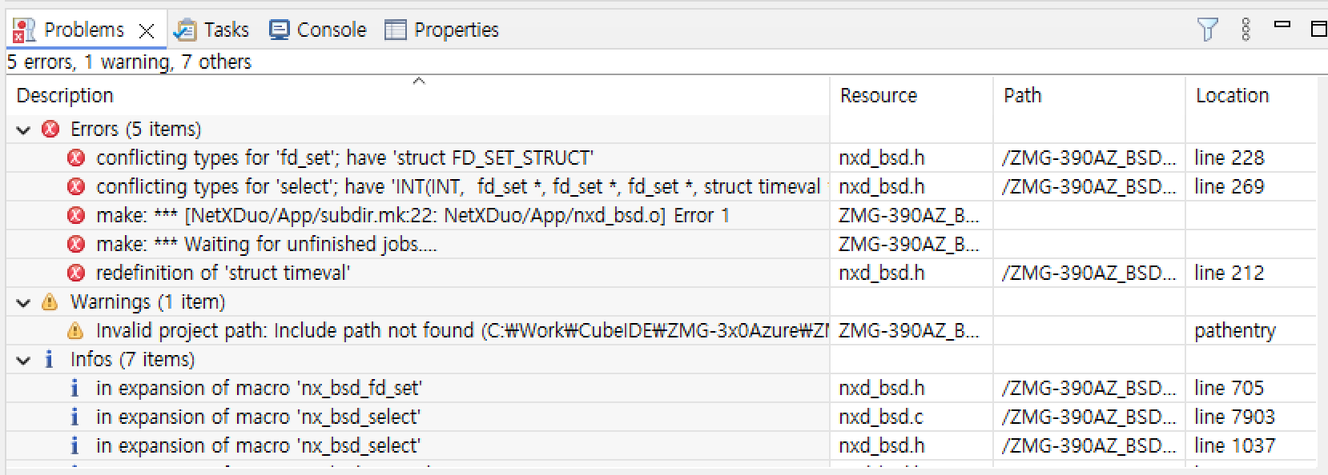Click the Properties table icon
This screenshot has height=475, width=1328.
pos(394,29)
